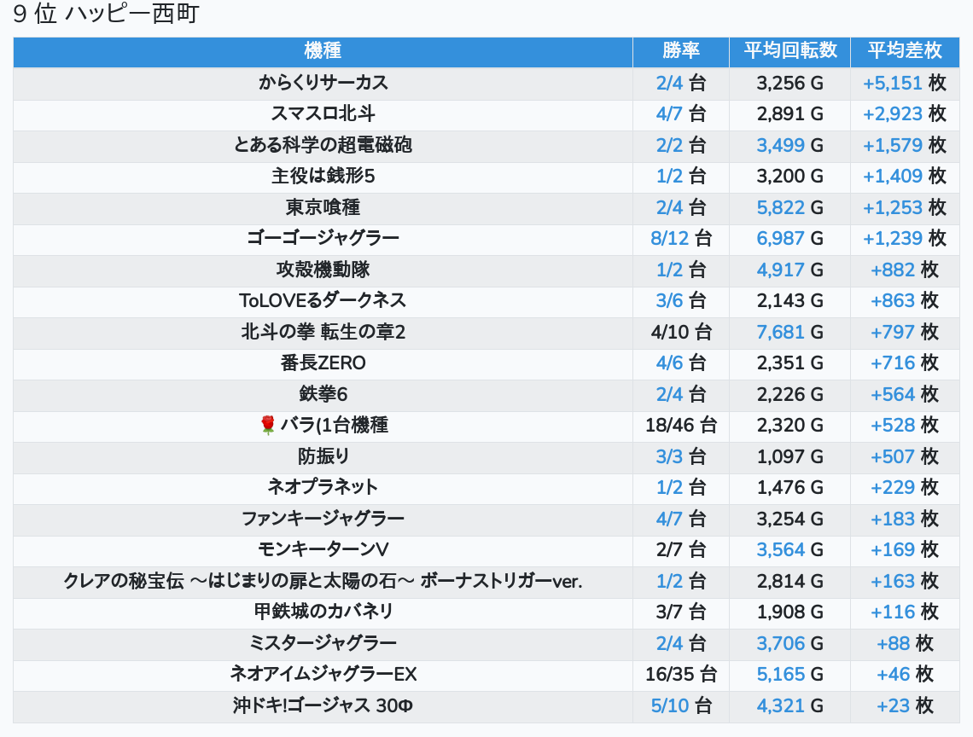Viewport: 973px width, 737px height.
Task: Open the 4,917 G link for 攻殻機動隊
Action: [780, 270]
